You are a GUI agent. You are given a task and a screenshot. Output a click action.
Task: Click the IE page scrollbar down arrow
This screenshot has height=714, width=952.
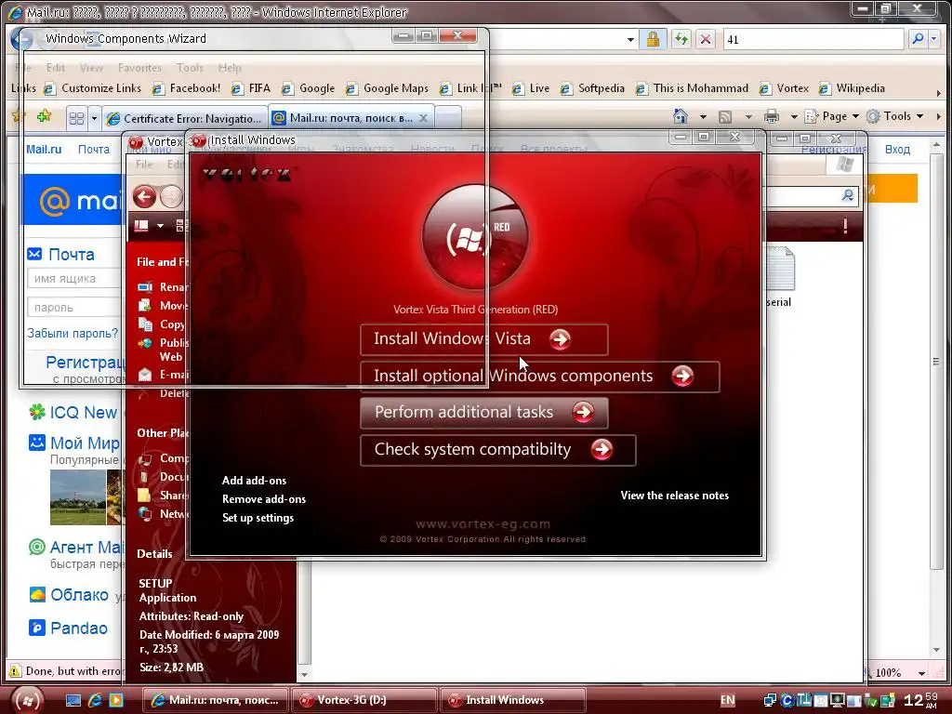935,651
